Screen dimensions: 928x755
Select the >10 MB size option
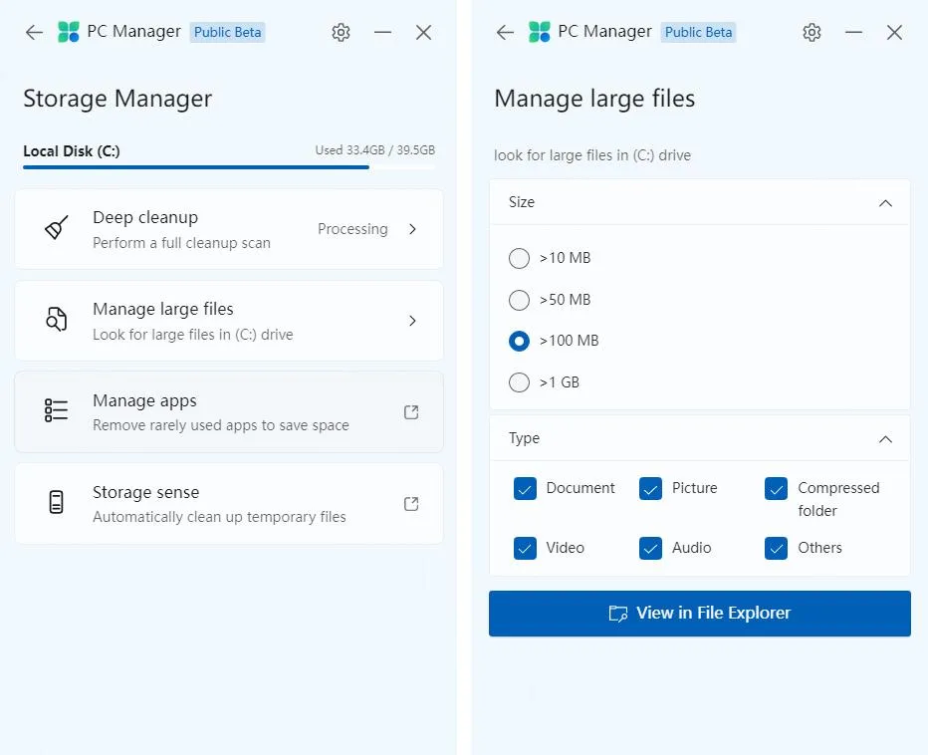(x=519, y=258)
